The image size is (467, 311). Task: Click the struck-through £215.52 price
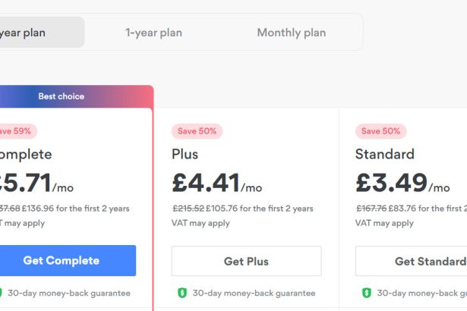click(x=188, y=209)
